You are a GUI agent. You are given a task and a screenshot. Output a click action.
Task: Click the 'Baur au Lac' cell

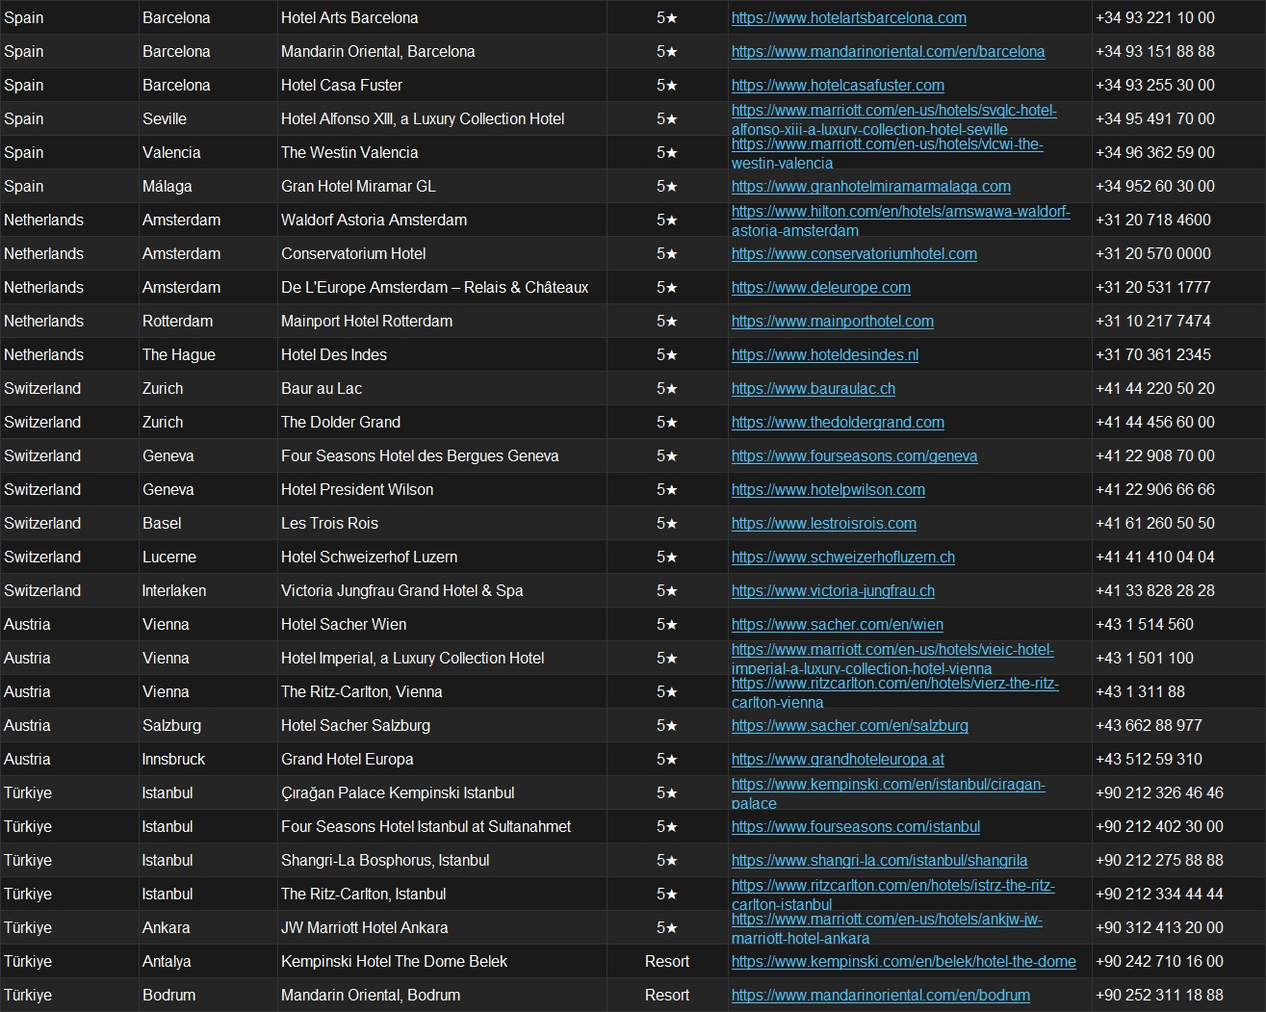click(x=442, y=388)
